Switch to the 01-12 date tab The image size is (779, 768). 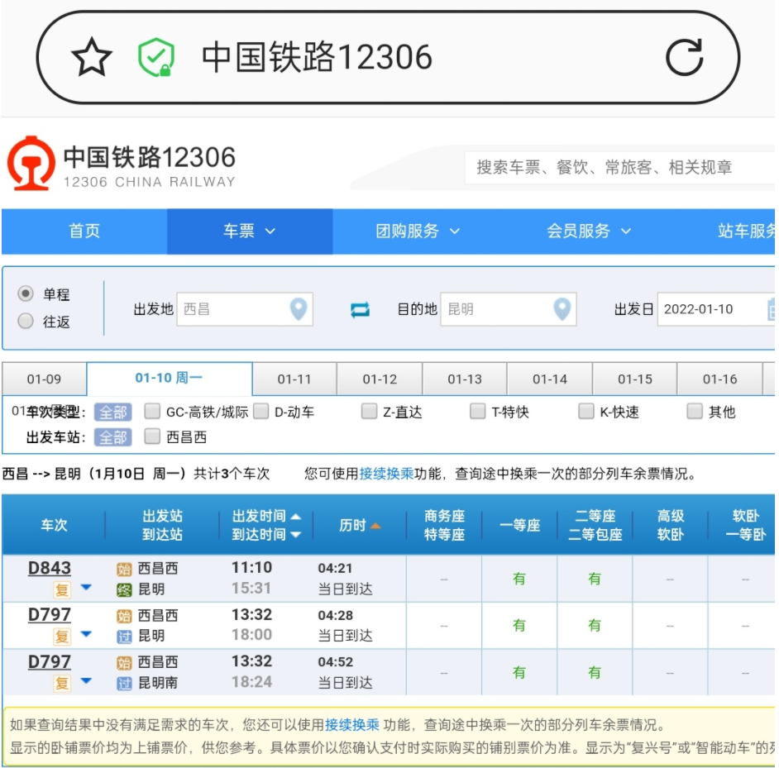click(x=378, y=379)
